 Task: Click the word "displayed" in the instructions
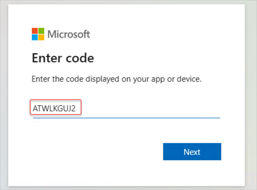click(x=102, y=79)
